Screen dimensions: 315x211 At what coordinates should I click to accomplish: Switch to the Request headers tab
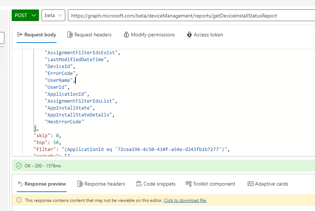[x=89, y=35]
